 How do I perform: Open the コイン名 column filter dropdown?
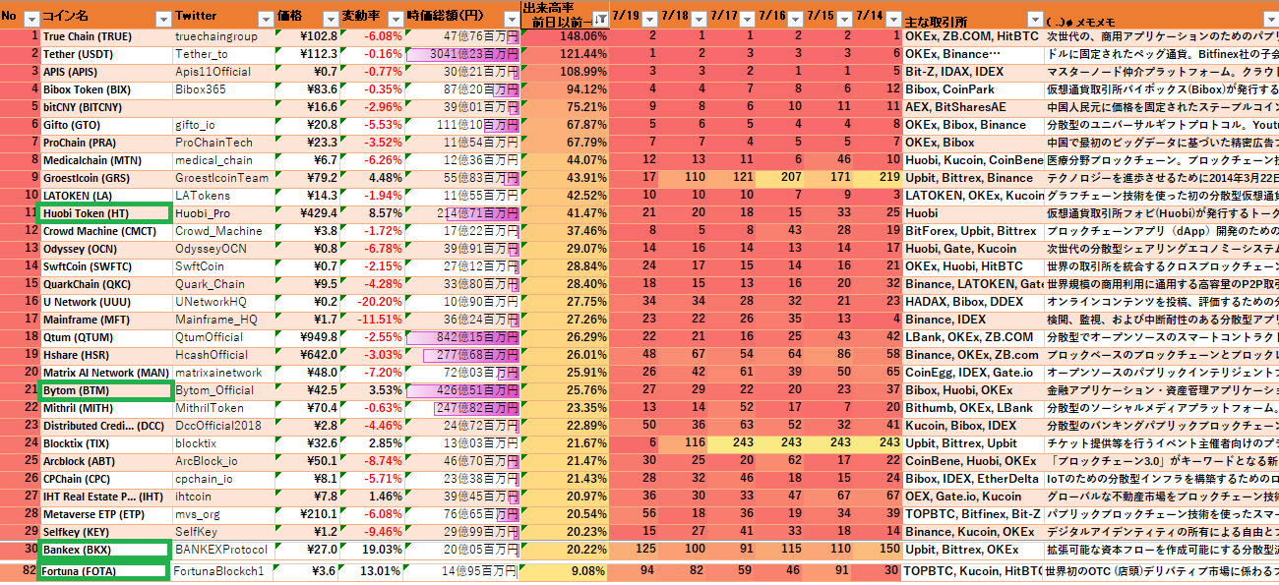coord(161,20)
